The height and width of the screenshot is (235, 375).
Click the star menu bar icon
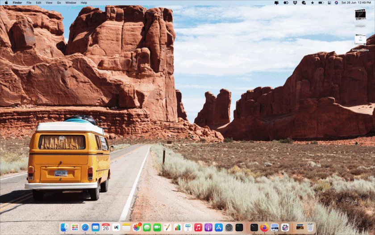pyautogui.click(x=312, y=3)
